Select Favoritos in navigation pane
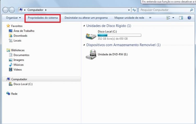 click(17, 26)
